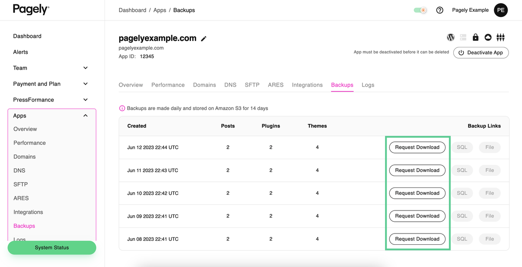Expand the Payment and Plan section
This screenshot has height=267, width=522.
(85, 84)
